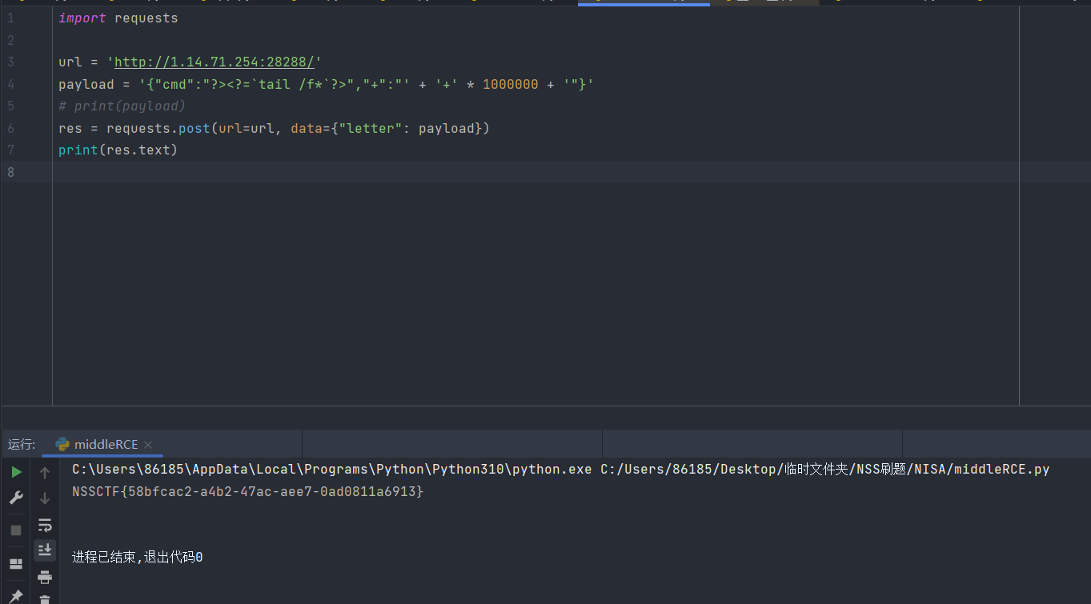
Task: Click the 'import requests' line
Action: tap(118, 18)
